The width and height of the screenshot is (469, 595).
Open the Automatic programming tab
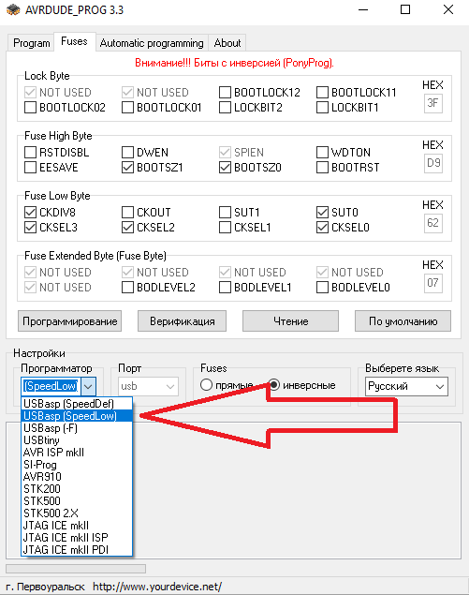click(152, 43)
